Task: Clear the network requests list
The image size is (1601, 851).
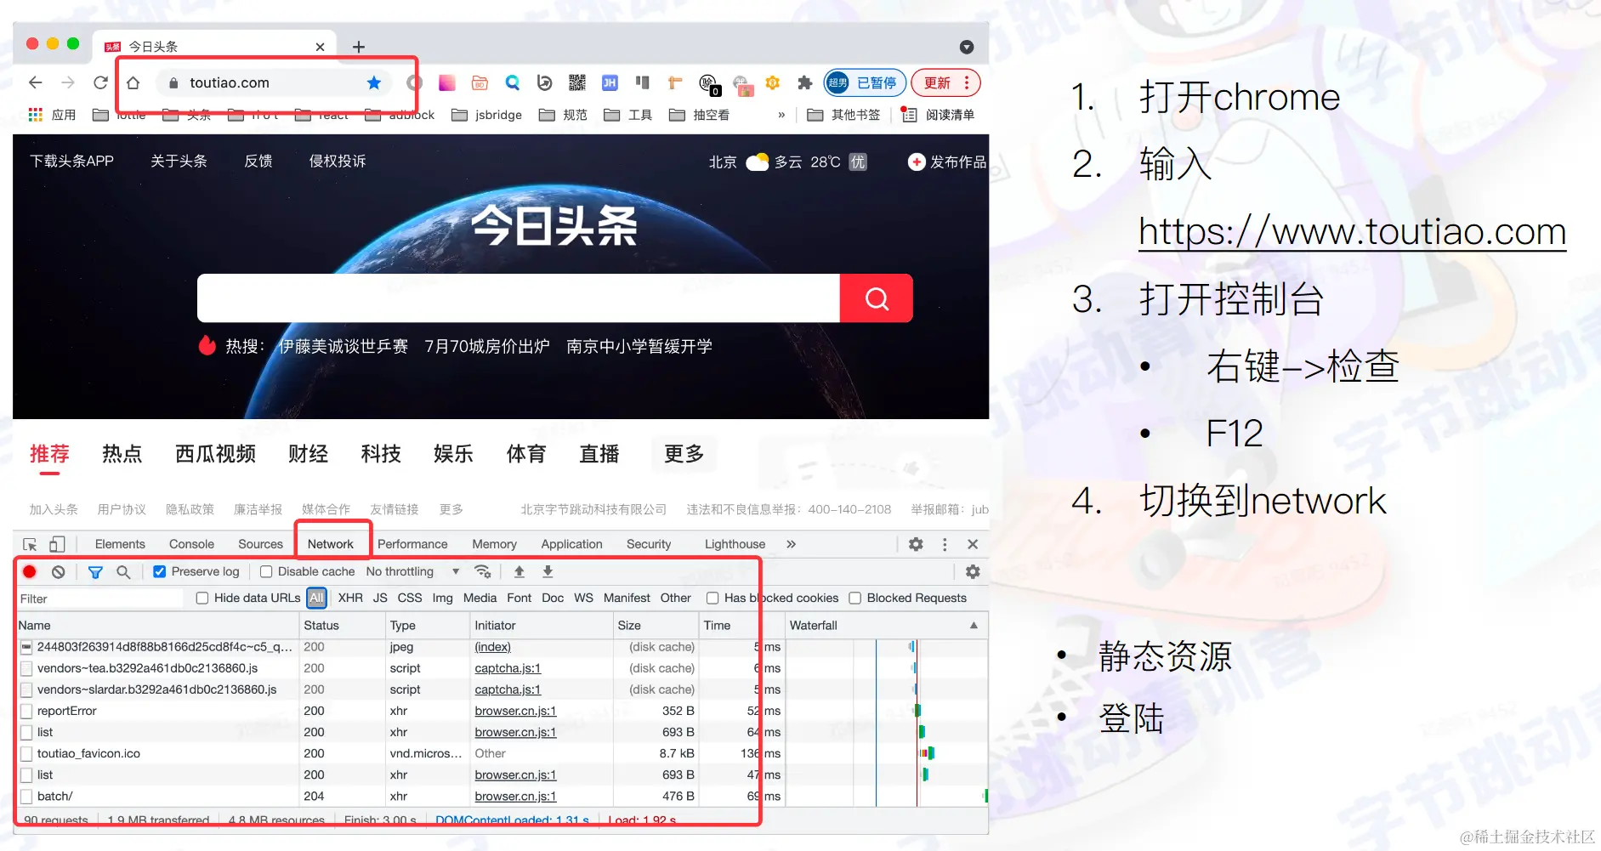Action: 58,571
